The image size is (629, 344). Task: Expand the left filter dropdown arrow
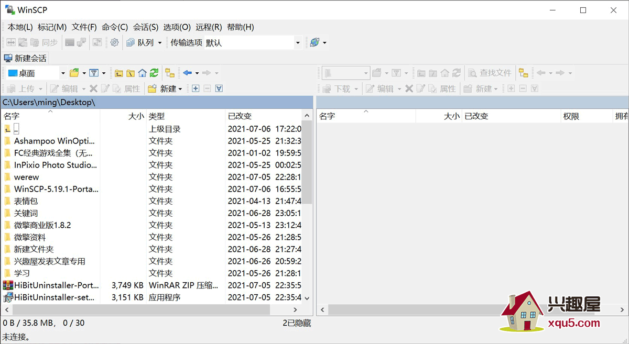[103, 73]
